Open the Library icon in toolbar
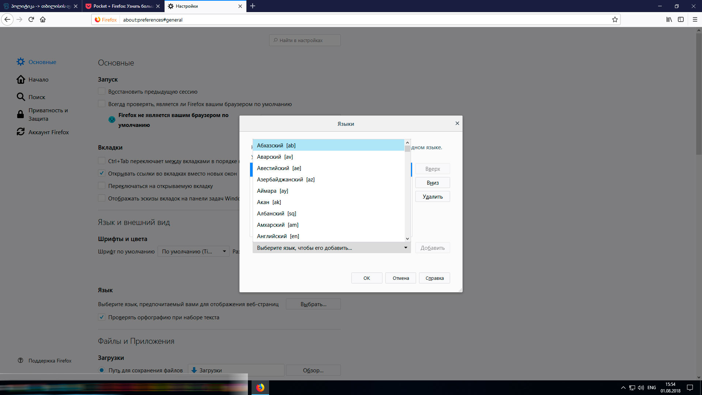This screenshot has height=395, width=702. 669,20
